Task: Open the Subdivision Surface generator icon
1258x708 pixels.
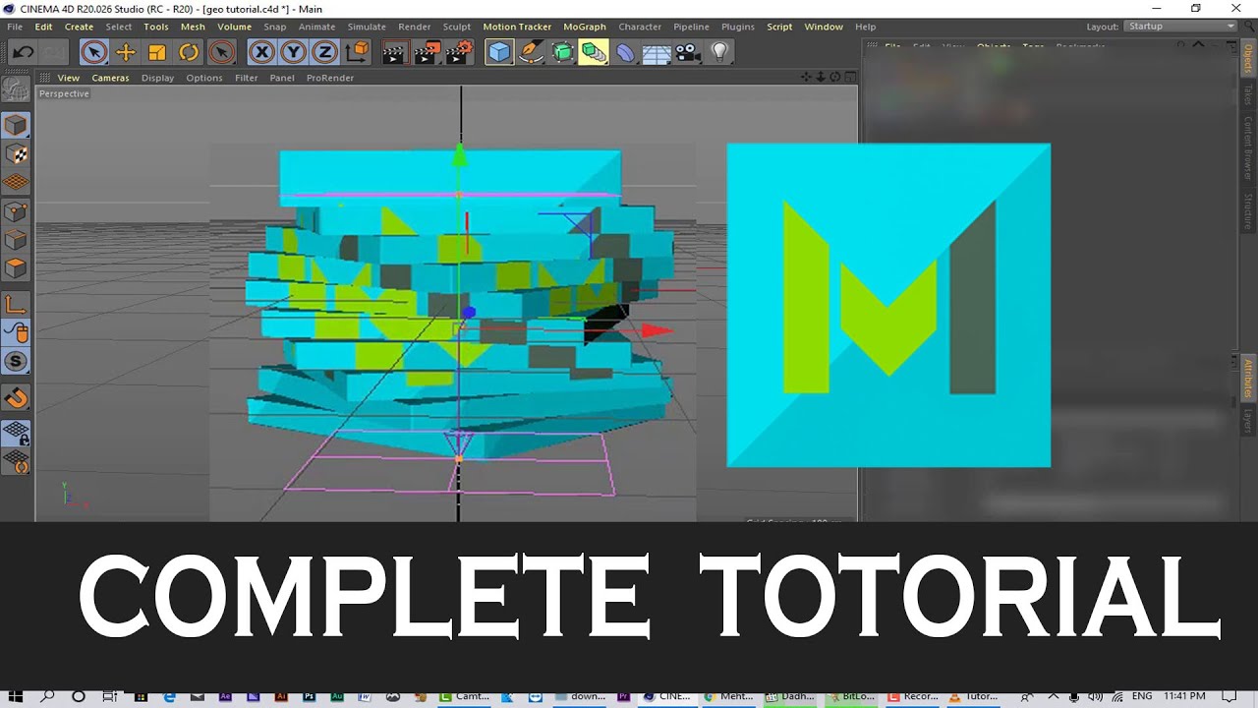Action: pos(562,52)
